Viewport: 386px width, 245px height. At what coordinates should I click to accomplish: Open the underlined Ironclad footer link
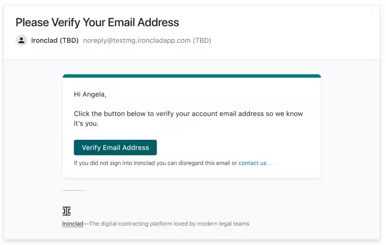(73, 224)
